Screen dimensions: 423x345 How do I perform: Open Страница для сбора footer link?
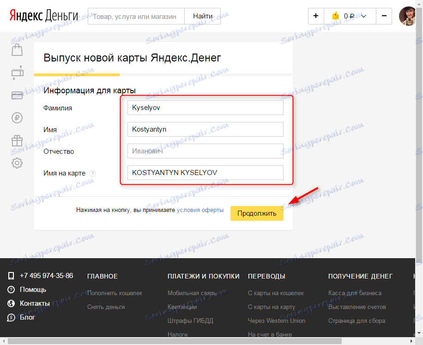pyautogui.click(x=357, y=321)
